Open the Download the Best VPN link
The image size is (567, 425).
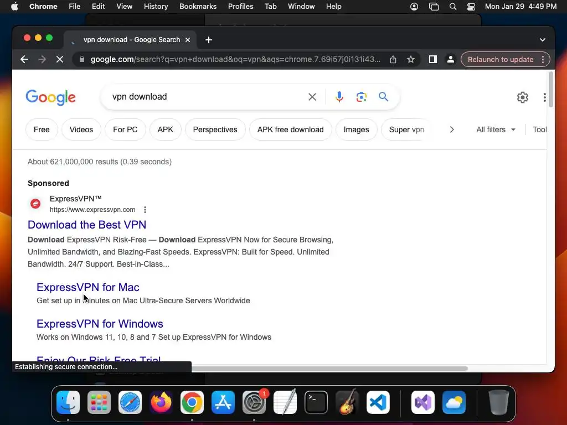click(x=87, y=225)
